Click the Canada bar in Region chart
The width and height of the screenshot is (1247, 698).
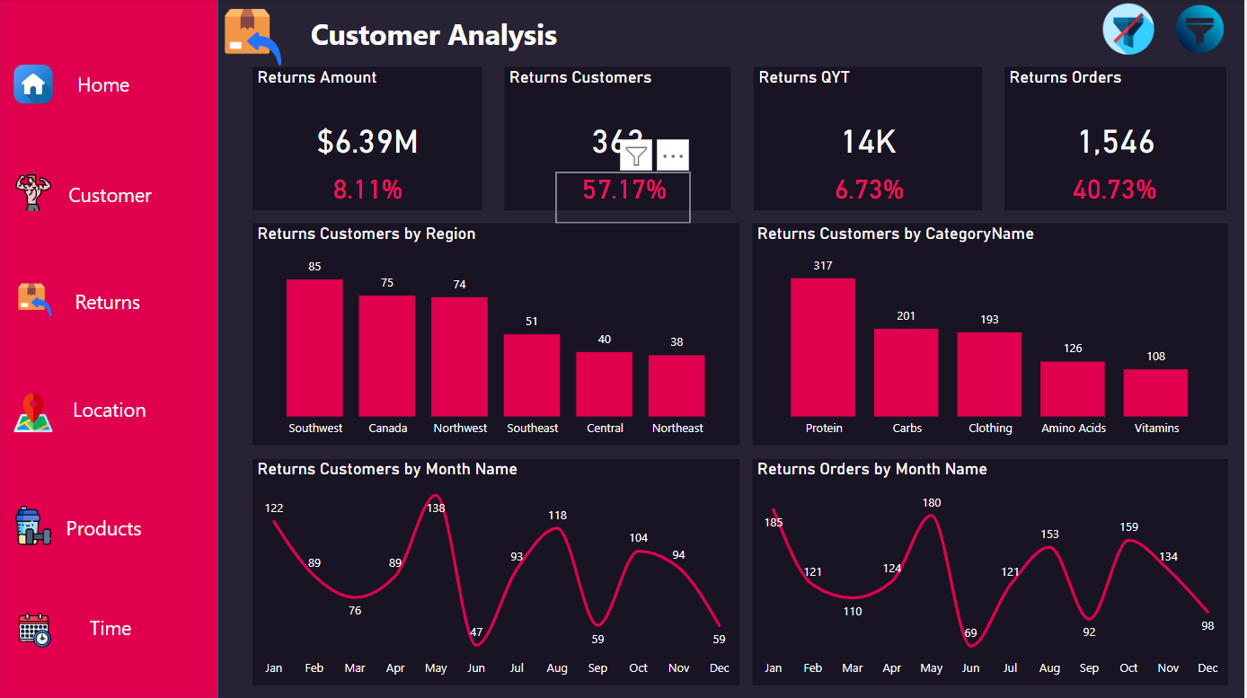387,356
